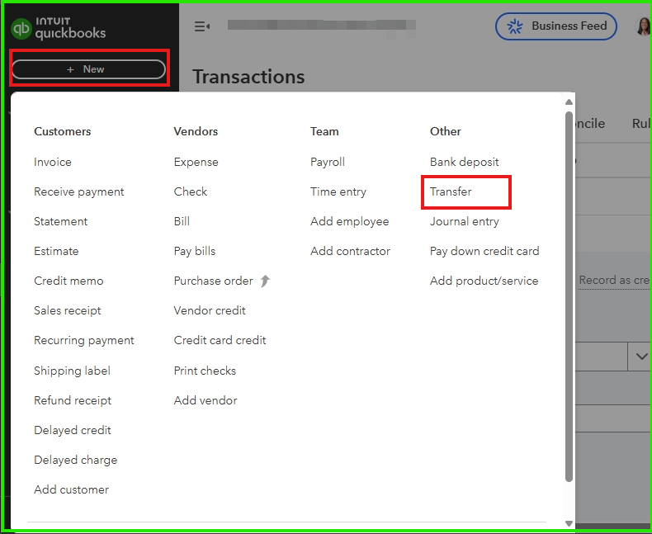
Task: Click the menu's vertical scrollbar thumb
Action: point(569,297)
